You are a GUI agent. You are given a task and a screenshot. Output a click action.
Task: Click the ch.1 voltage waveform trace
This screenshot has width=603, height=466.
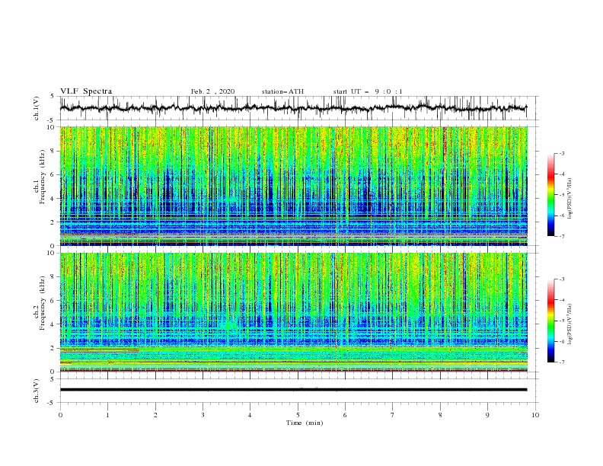pyautogui.click(x=293, y=108)
